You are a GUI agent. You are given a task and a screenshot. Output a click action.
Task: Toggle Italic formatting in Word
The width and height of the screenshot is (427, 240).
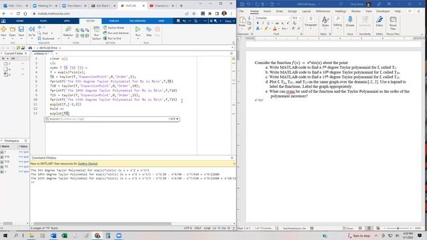[263, 23]
